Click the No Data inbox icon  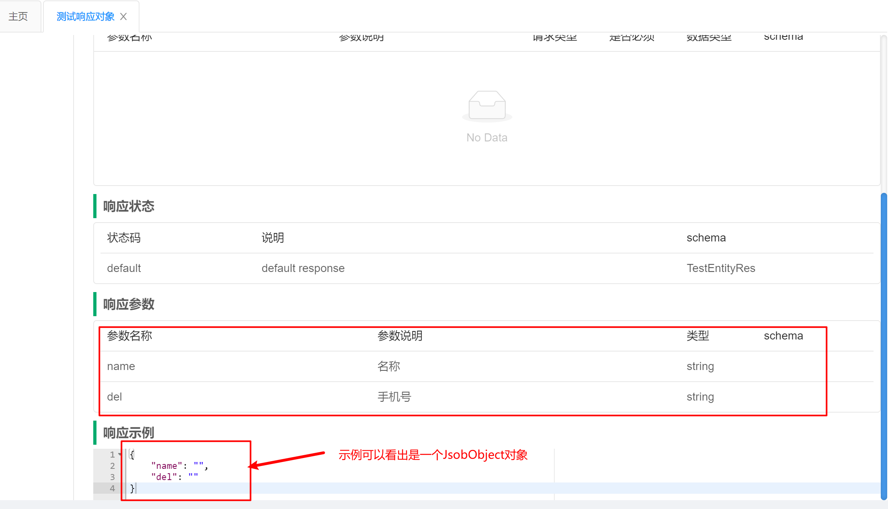click(x=487, y=106)
